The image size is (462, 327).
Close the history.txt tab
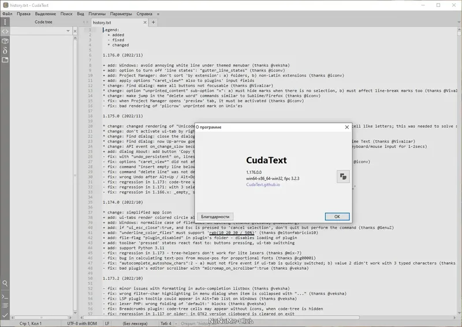(x=145, y=23)
